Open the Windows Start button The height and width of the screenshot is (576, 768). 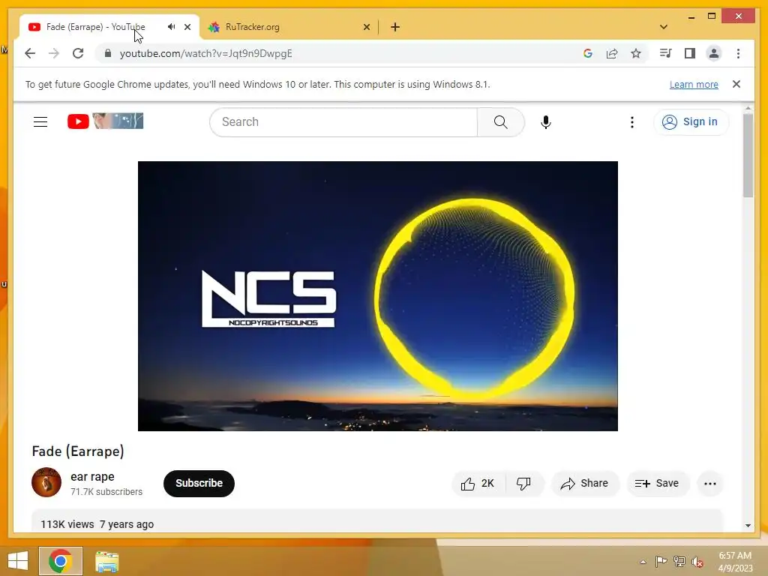pyautogui.click(x=18, y=561)
